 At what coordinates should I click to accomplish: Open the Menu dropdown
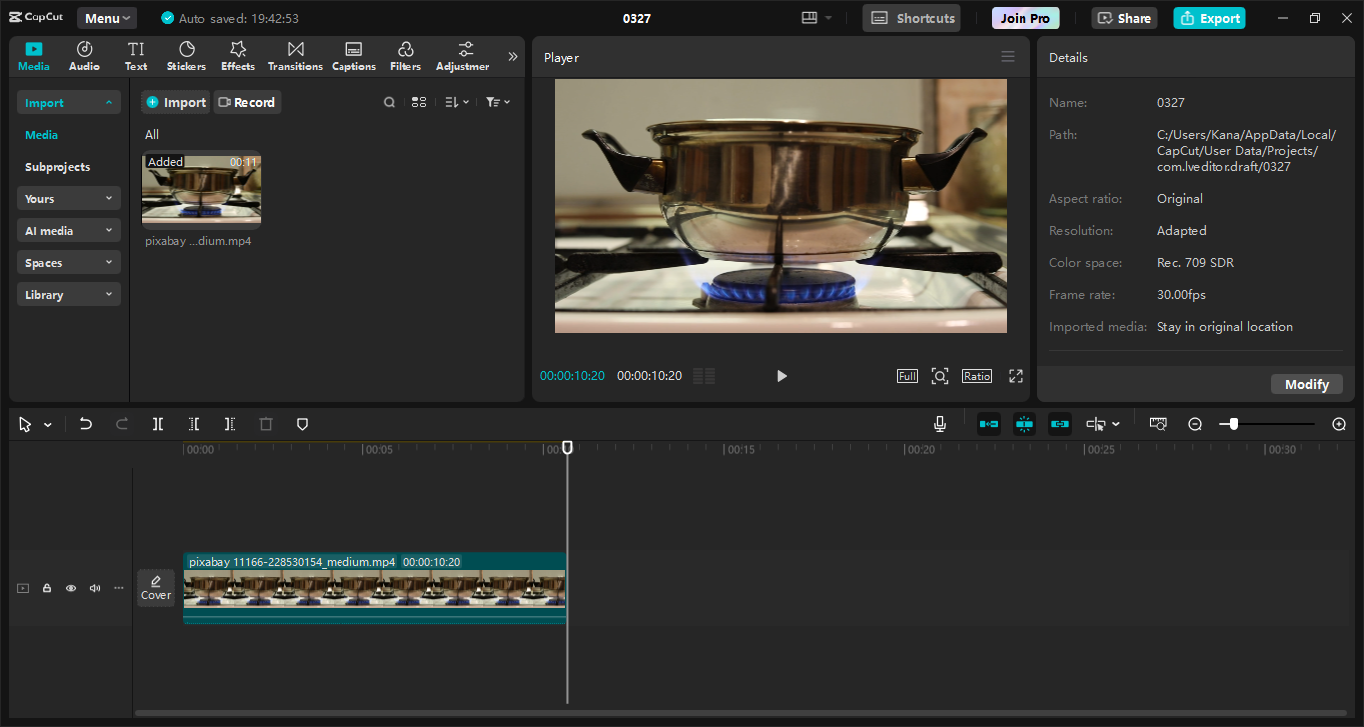click(106, 18)
